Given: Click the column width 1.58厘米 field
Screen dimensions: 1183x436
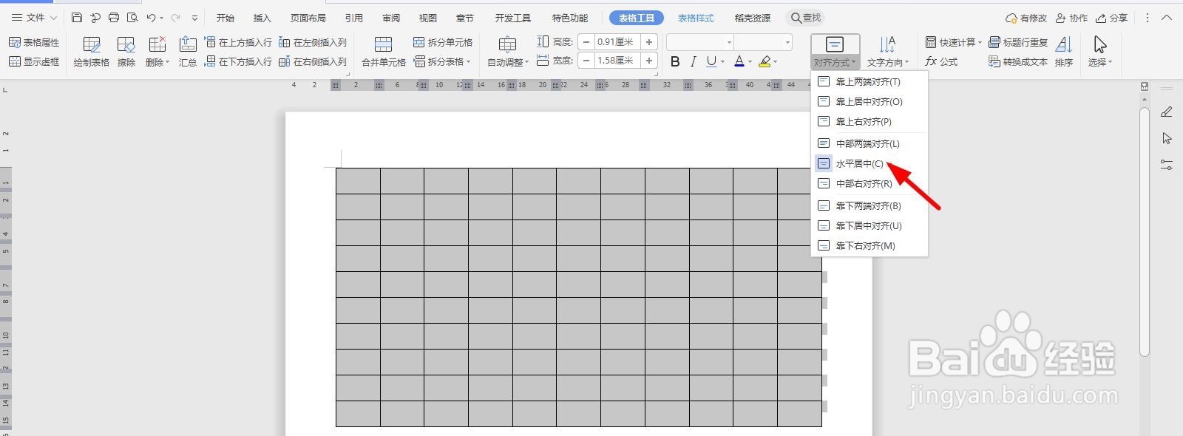Looking at the screenshot, I should (617, 61).
